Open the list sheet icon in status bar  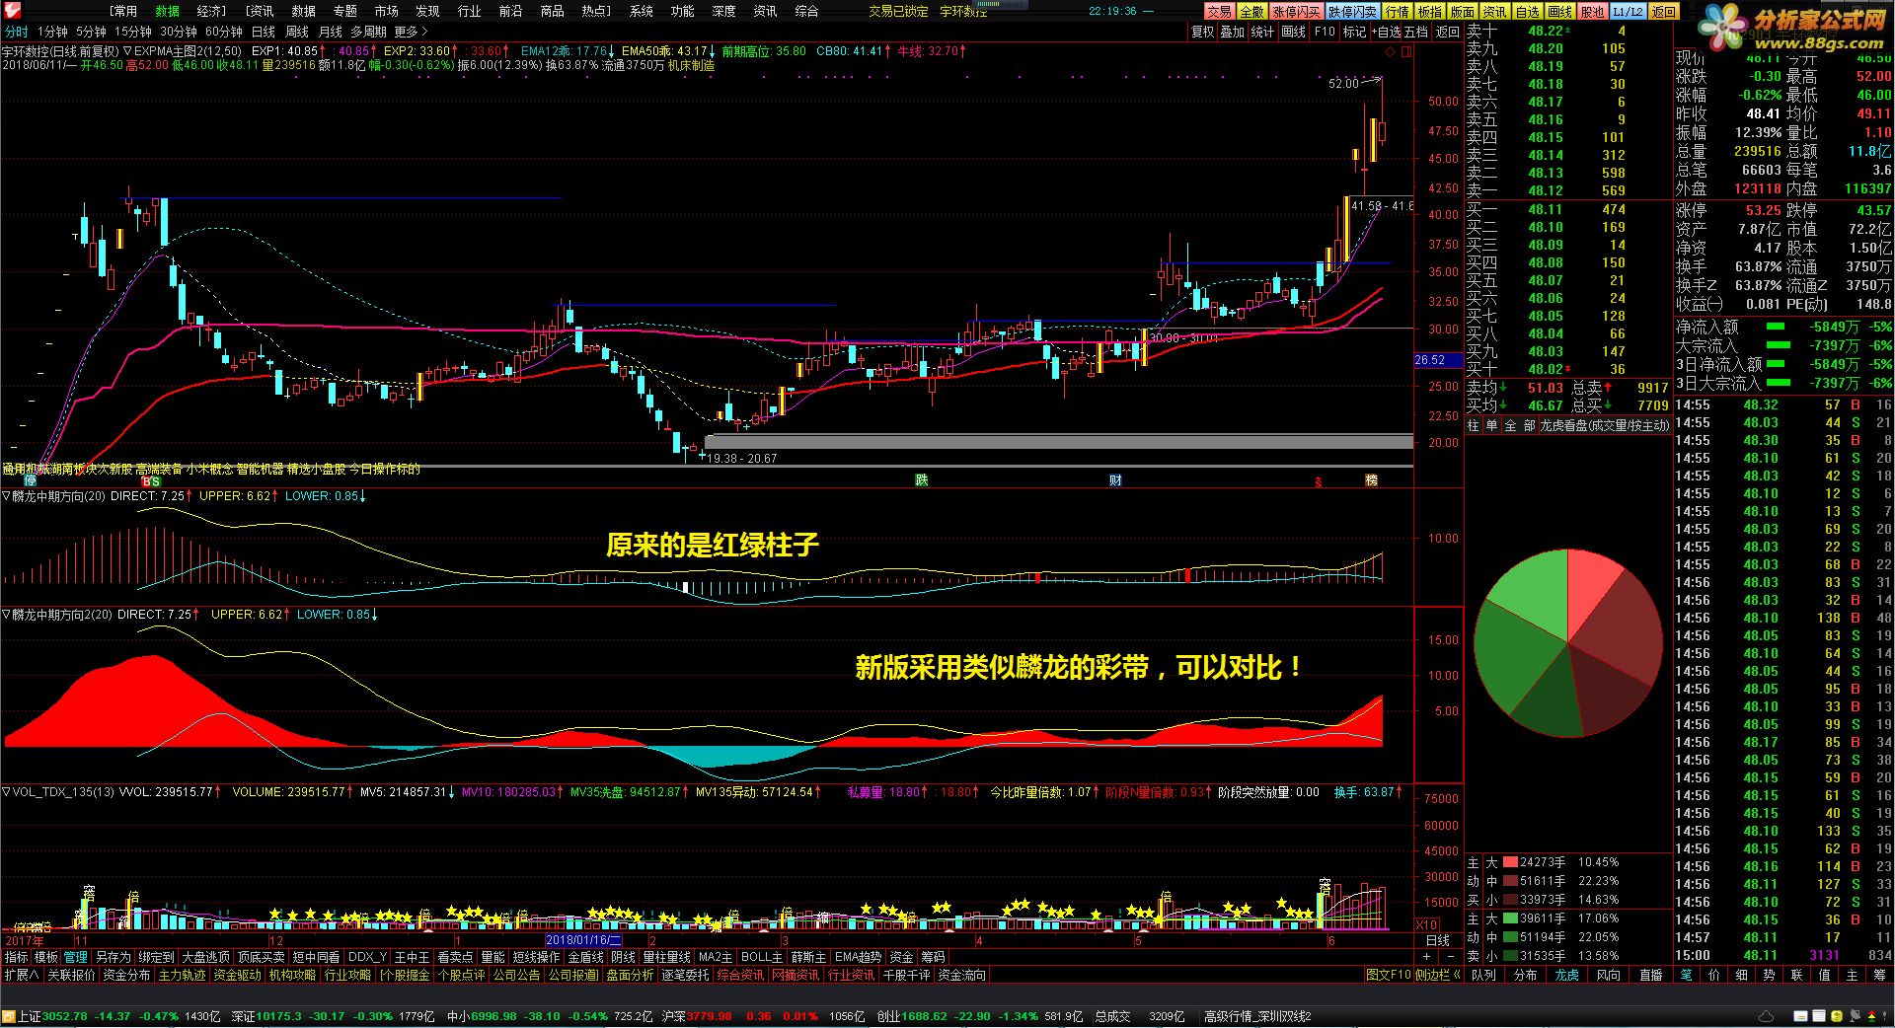pyautogui.click(x=1820, y=1016)
